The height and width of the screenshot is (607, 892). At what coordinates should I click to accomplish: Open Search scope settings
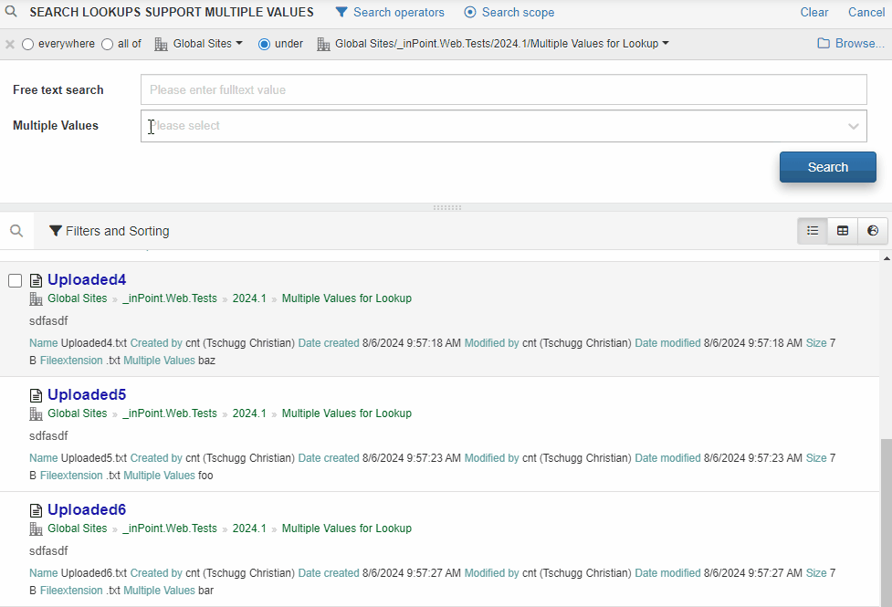point(509,12)
